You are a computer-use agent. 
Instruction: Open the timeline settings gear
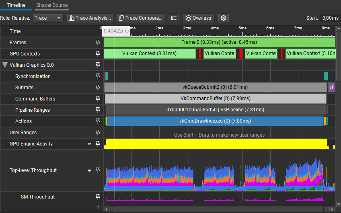[x=224, y=18]
